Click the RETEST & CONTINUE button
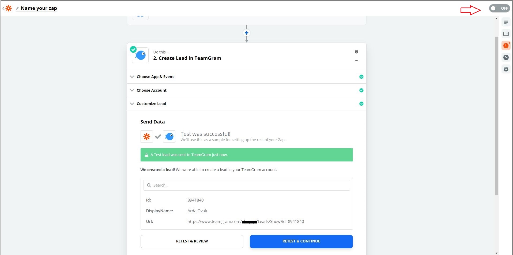Screen dimensions: 513x255 tap(301, 241)
